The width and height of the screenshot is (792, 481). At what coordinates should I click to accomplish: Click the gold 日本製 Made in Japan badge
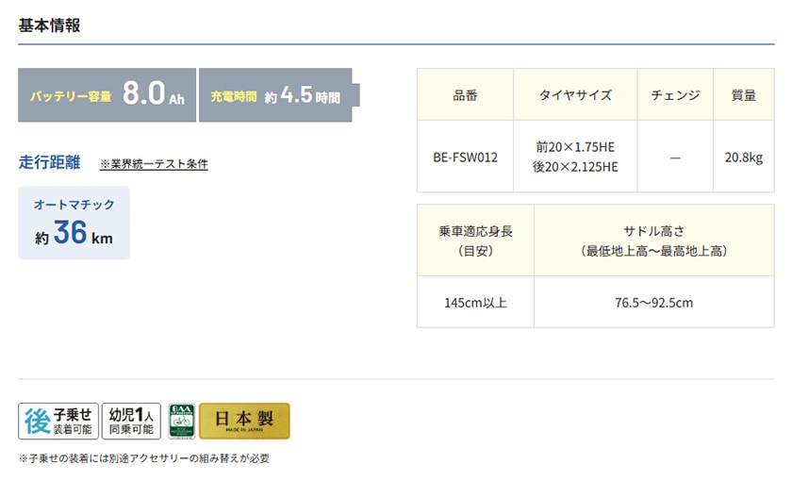(244, 422)
